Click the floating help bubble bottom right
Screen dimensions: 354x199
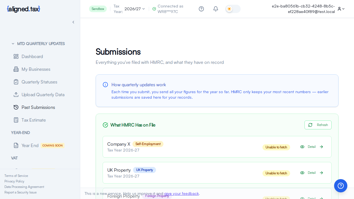341,186
